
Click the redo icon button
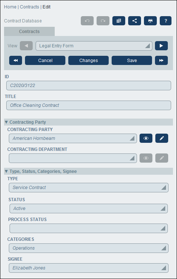(x=103, y=21)
